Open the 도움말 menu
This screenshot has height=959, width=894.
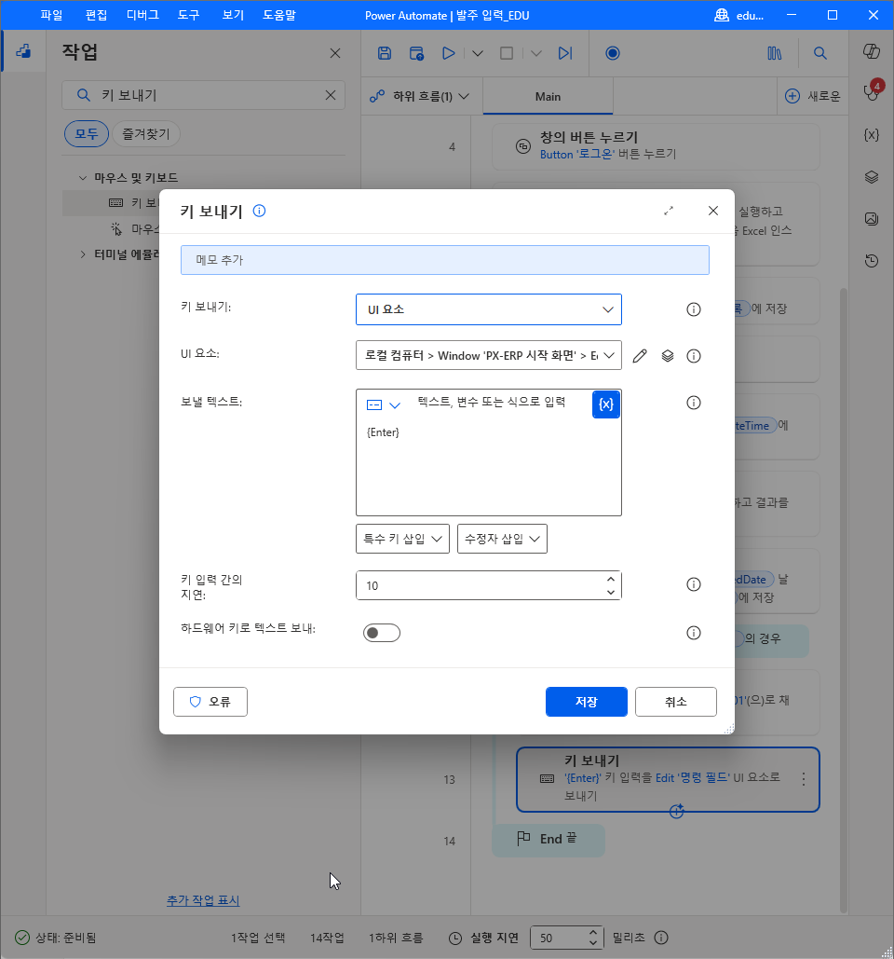[x=279, y=15]
